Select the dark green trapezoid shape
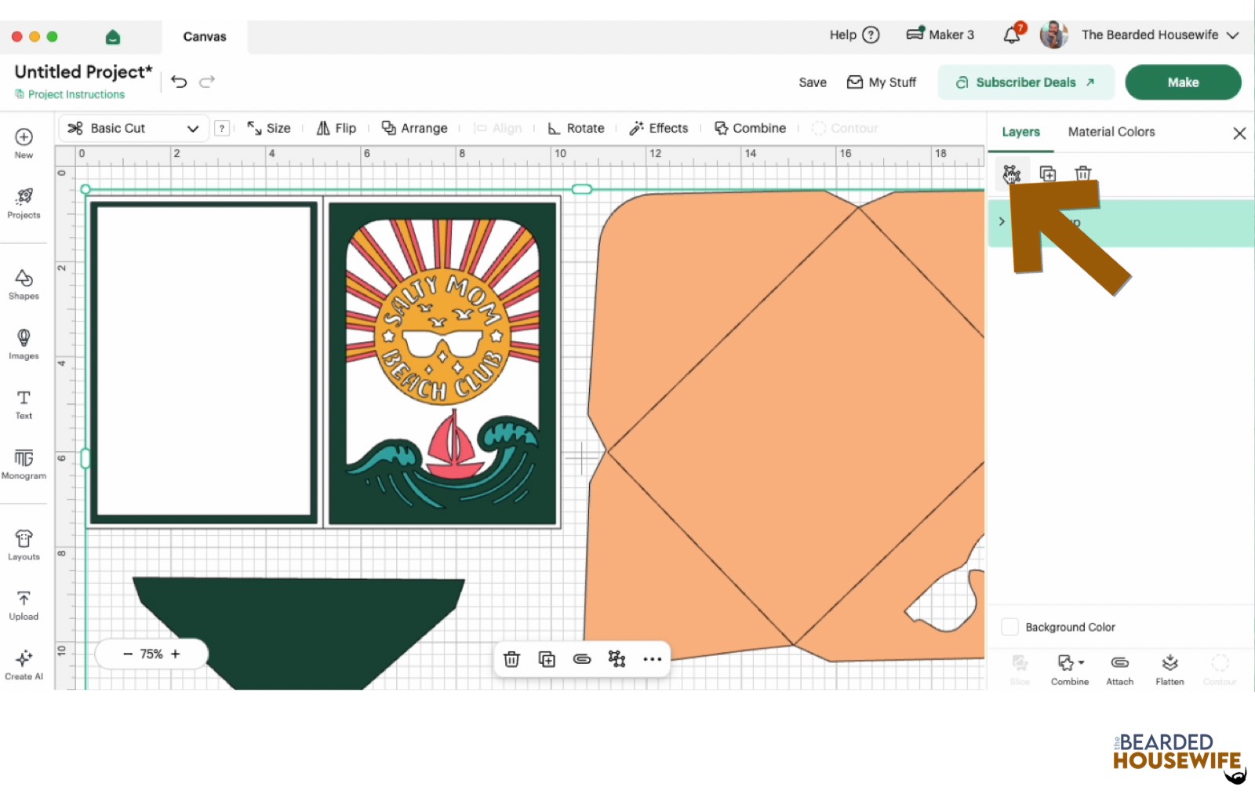This screenshot has width=1255, height=798. 299,633
